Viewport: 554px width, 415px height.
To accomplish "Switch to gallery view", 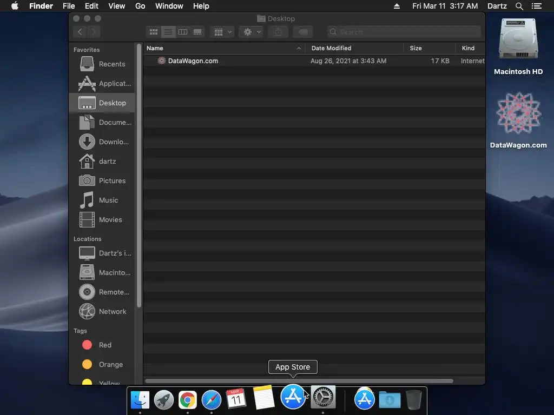I will click(197, 32).
